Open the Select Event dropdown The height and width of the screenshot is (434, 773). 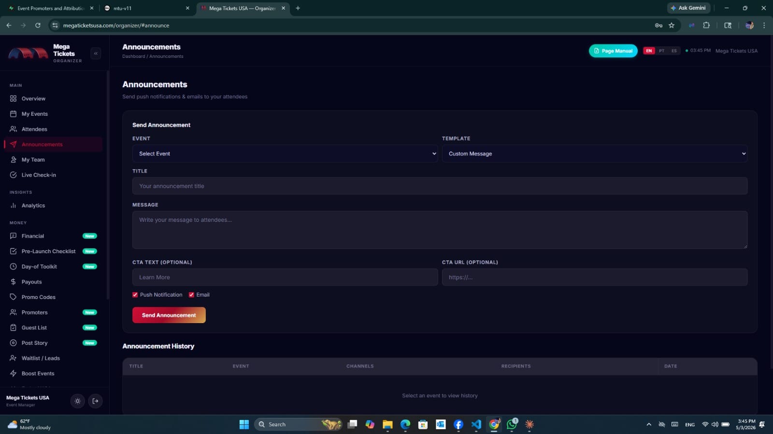pos(285,153)
